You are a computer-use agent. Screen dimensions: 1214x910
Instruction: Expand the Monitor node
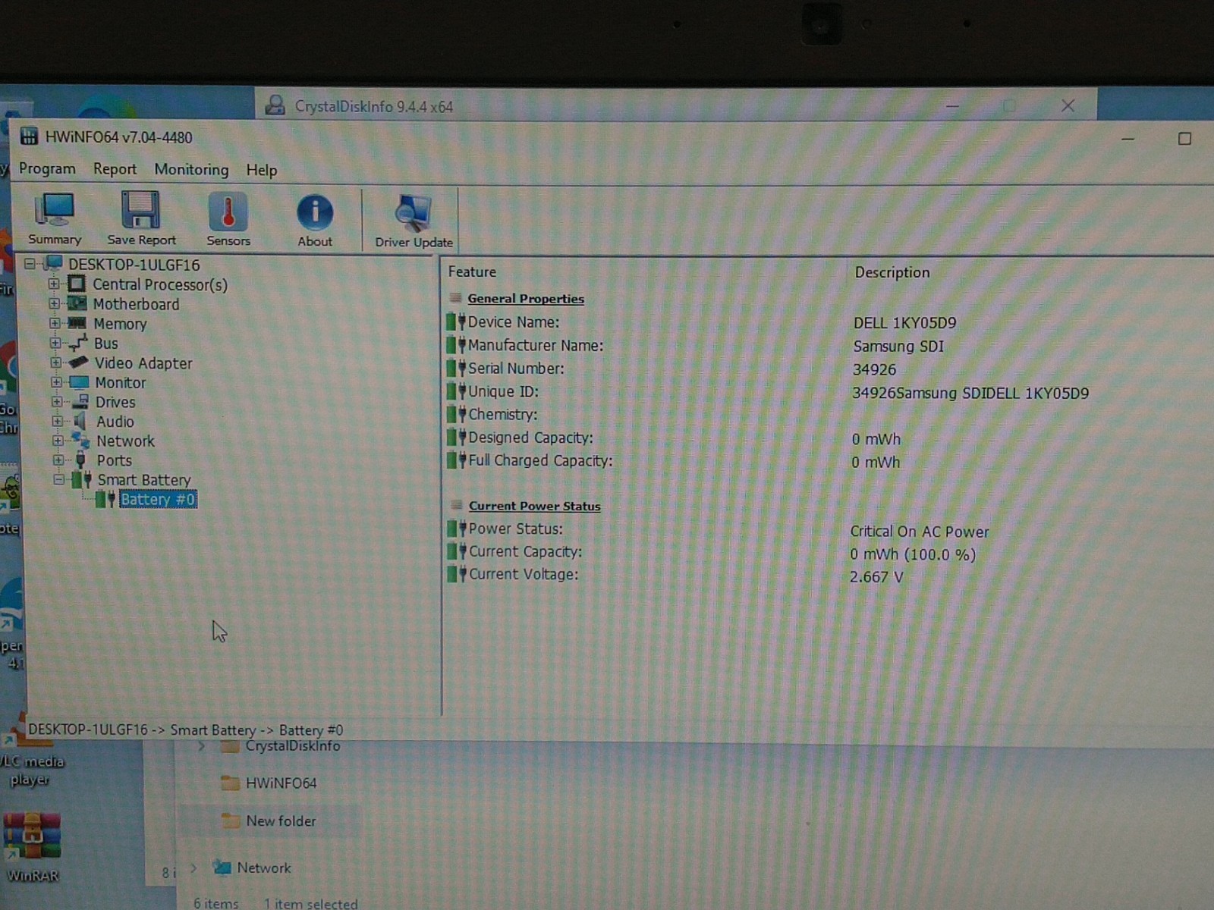56,382
